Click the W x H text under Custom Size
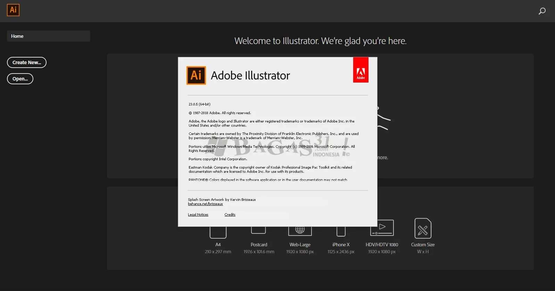The height and width of the screenshot is (291, 555). coord(423,252)
